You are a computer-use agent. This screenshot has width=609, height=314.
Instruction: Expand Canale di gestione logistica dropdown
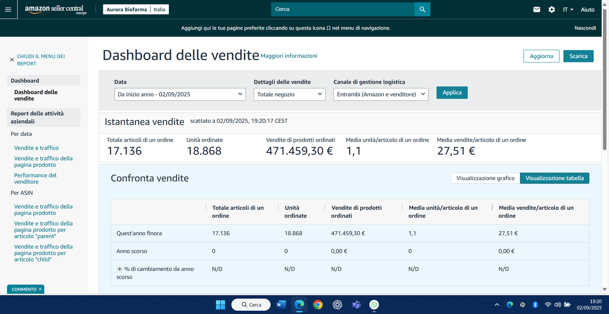coord(380,95)
